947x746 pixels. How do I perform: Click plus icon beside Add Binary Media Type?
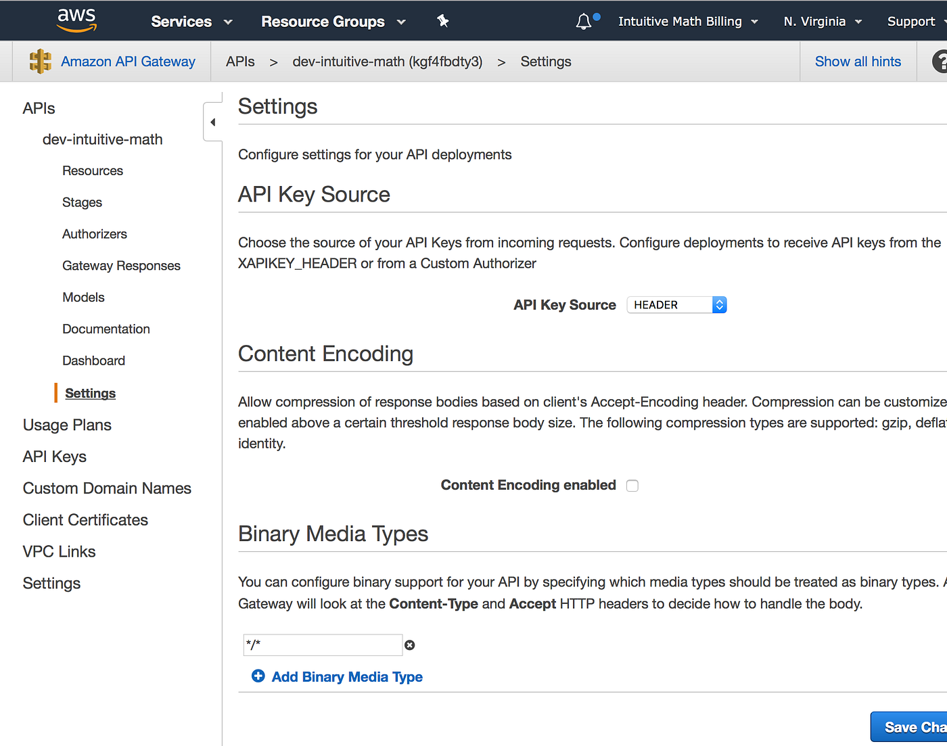pyautogui.click(x=258, y=676)
